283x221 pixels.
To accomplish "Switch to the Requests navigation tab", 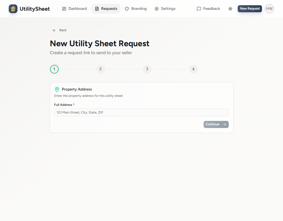I will (x=106, y=8).
